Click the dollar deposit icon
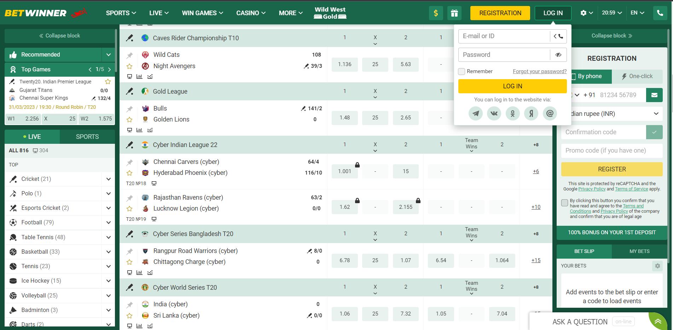The height and width of the screenshot is (330, 673). pos(436,13)
